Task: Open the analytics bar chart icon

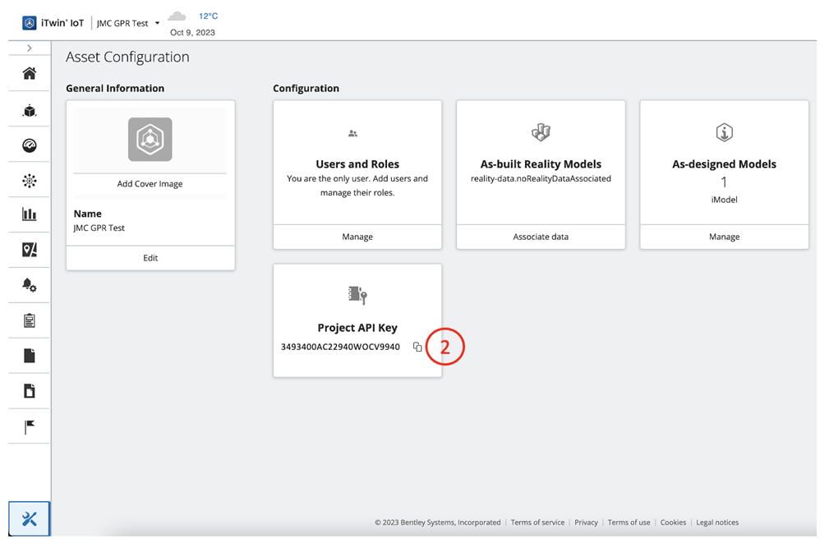Action: tap(29, 214)
